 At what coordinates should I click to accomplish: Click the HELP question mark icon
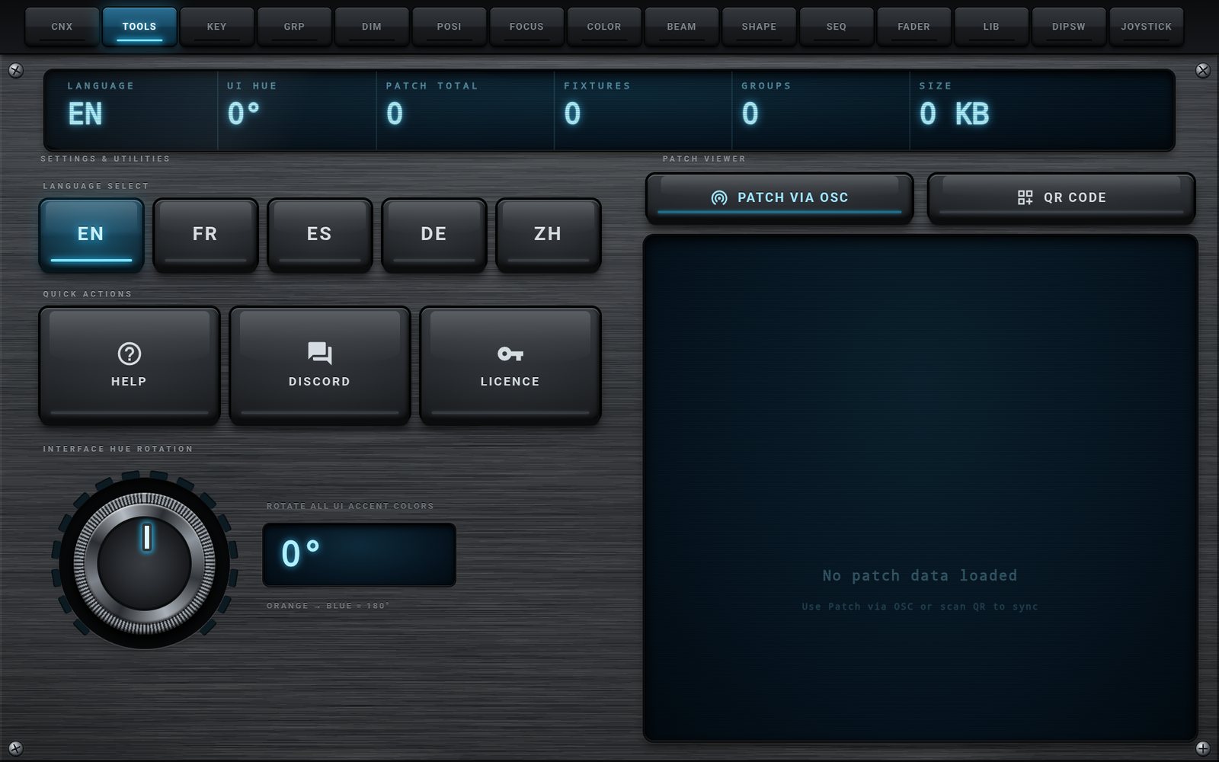130,354
